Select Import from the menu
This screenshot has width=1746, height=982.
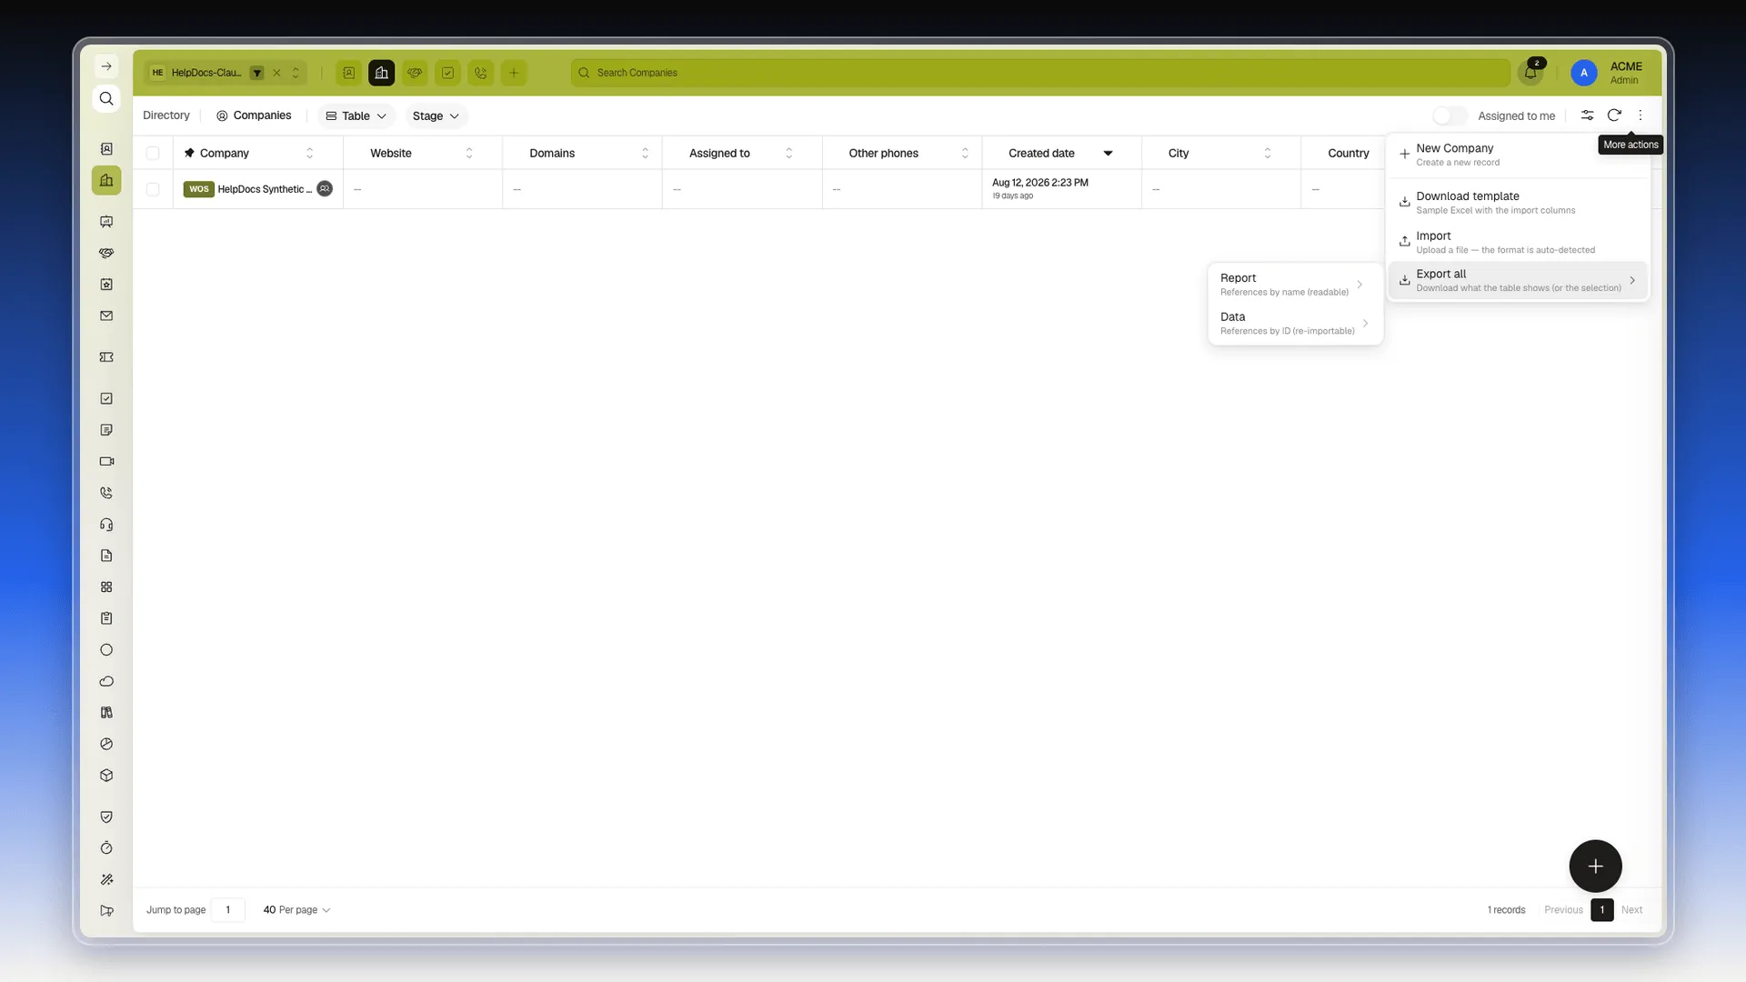[x=1518, y=242]
